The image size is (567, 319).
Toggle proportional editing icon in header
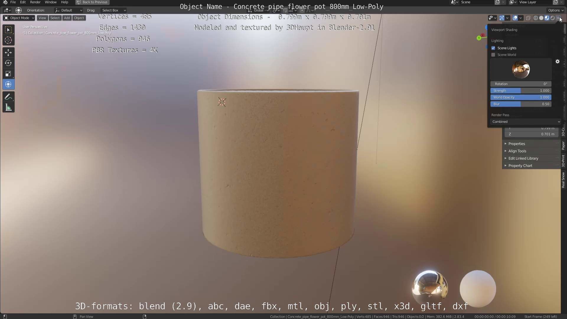[x=302, y=10]
